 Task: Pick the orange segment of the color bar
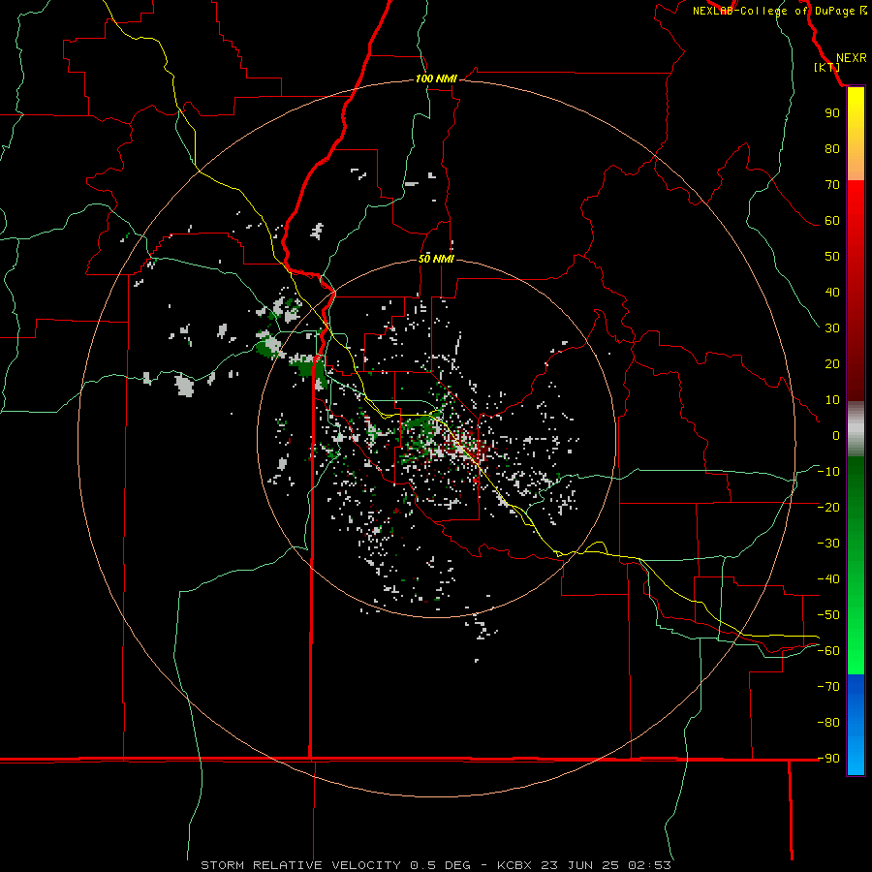pos(856,166)
